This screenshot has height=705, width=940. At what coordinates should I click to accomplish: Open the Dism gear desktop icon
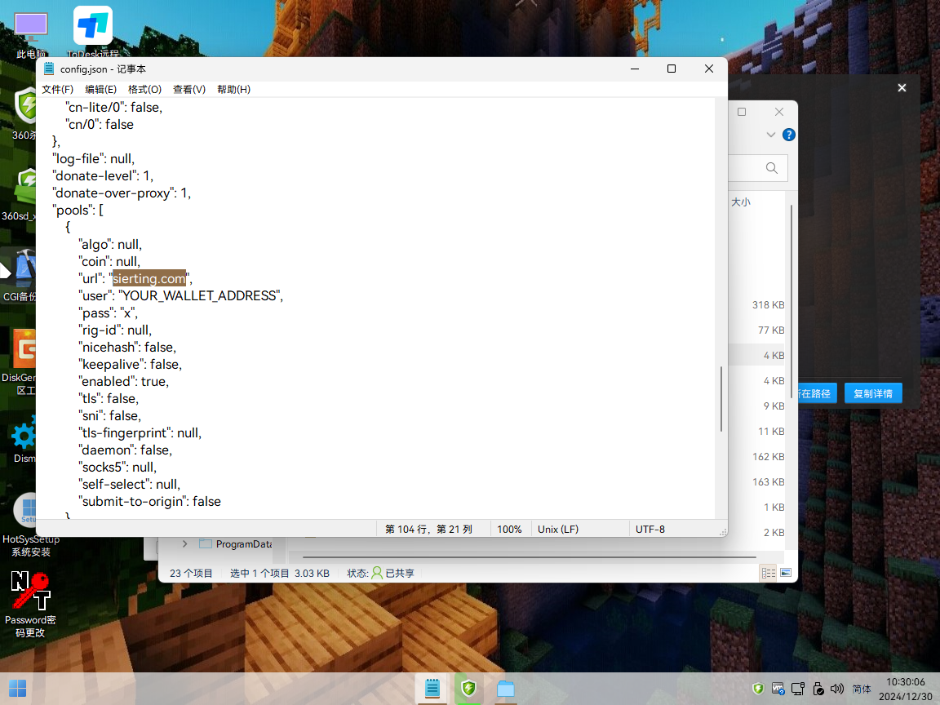point(24,441)
